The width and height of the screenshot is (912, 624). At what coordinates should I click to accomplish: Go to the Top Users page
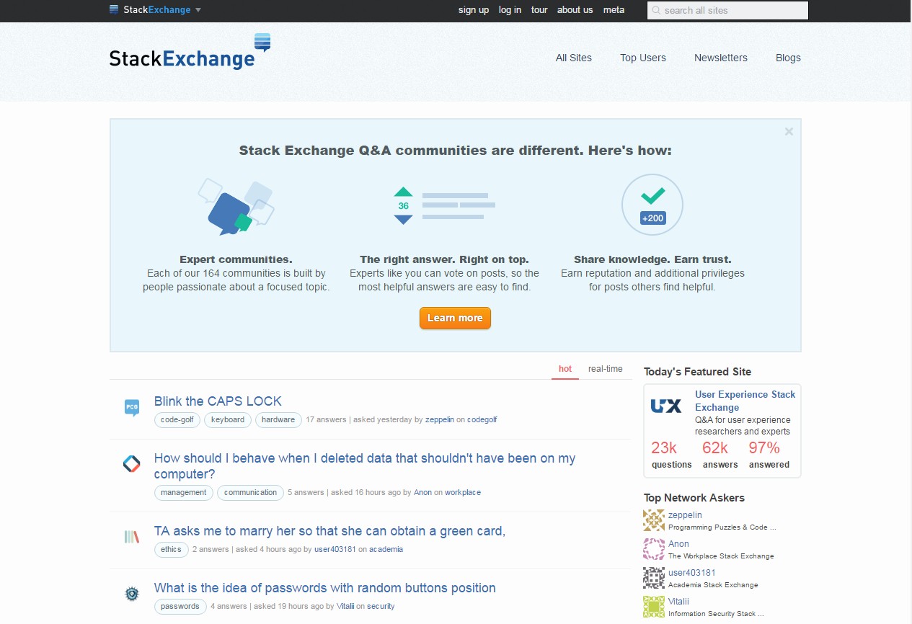(x=642, y=58)
